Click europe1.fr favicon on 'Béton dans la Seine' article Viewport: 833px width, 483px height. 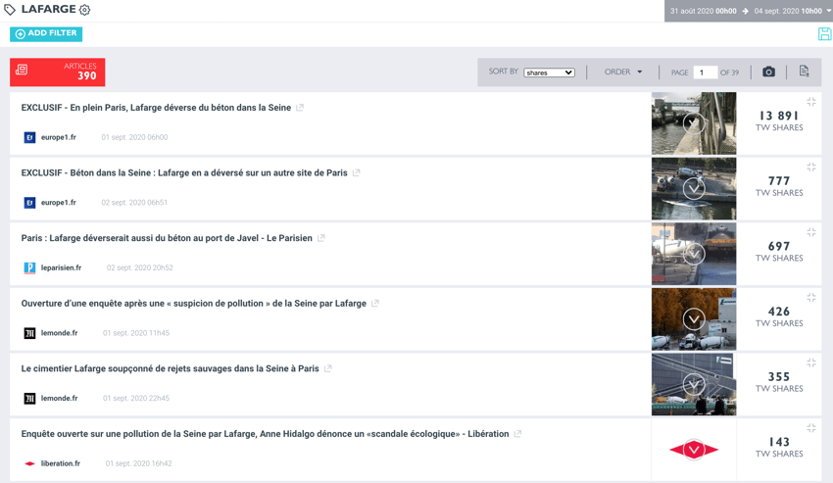point(29,203)
